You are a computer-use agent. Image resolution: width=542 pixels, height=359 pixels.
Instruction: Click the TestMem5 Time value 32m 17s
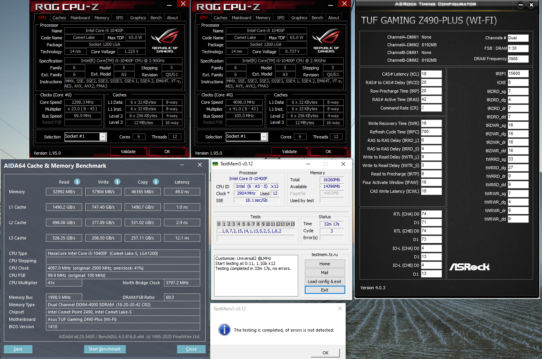[x=332, y=224]
